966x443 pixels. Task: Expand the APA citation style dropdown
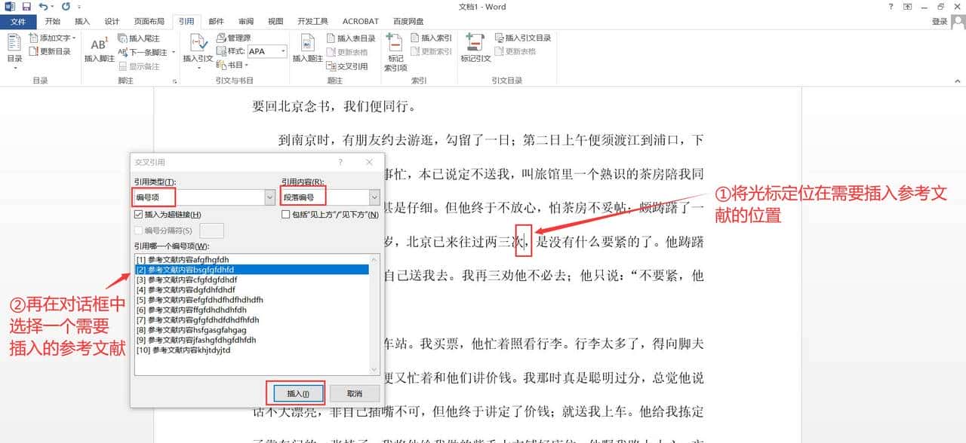[284, 50]
